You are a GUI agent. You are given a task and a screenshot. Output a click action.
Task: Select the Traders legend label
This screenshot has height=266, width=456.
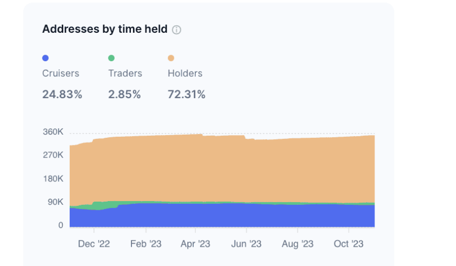coord(125,73)
